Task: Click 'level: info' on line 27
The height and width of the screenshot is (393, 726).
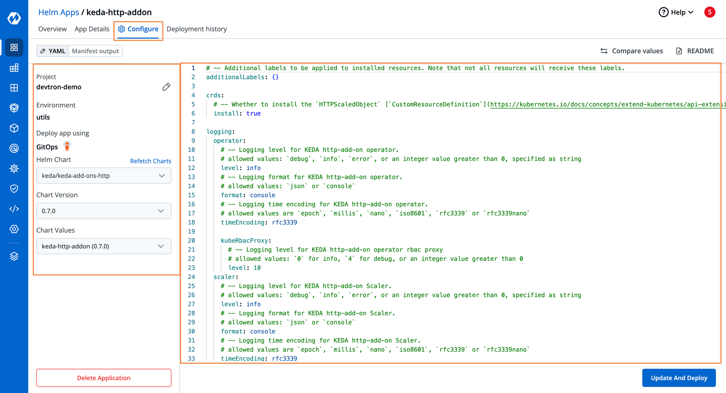Action: [x=241, y=304]
